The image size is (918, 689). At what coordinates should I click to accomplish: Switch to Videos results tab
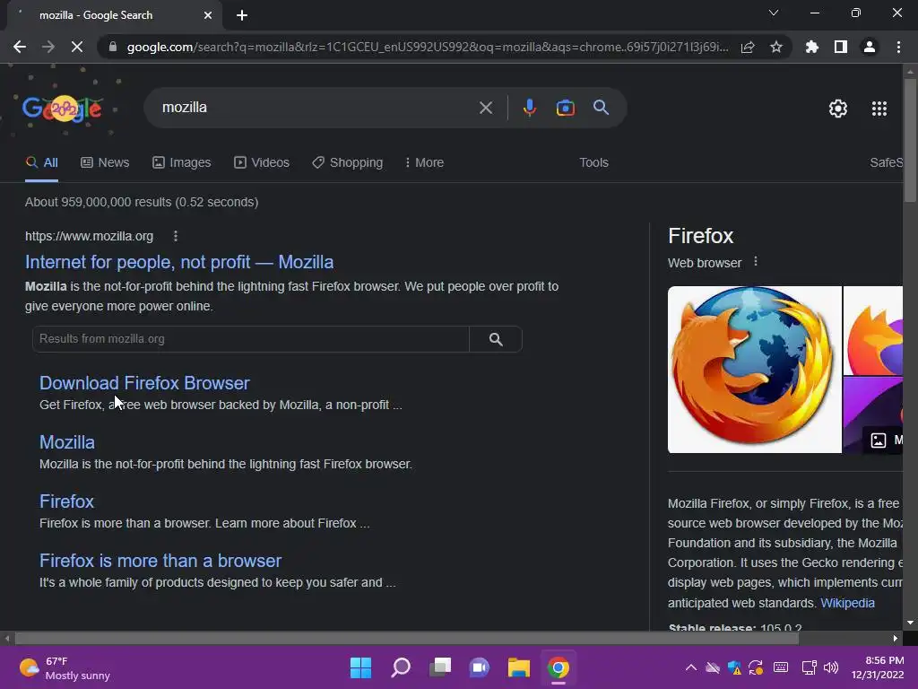pos(261,163)
